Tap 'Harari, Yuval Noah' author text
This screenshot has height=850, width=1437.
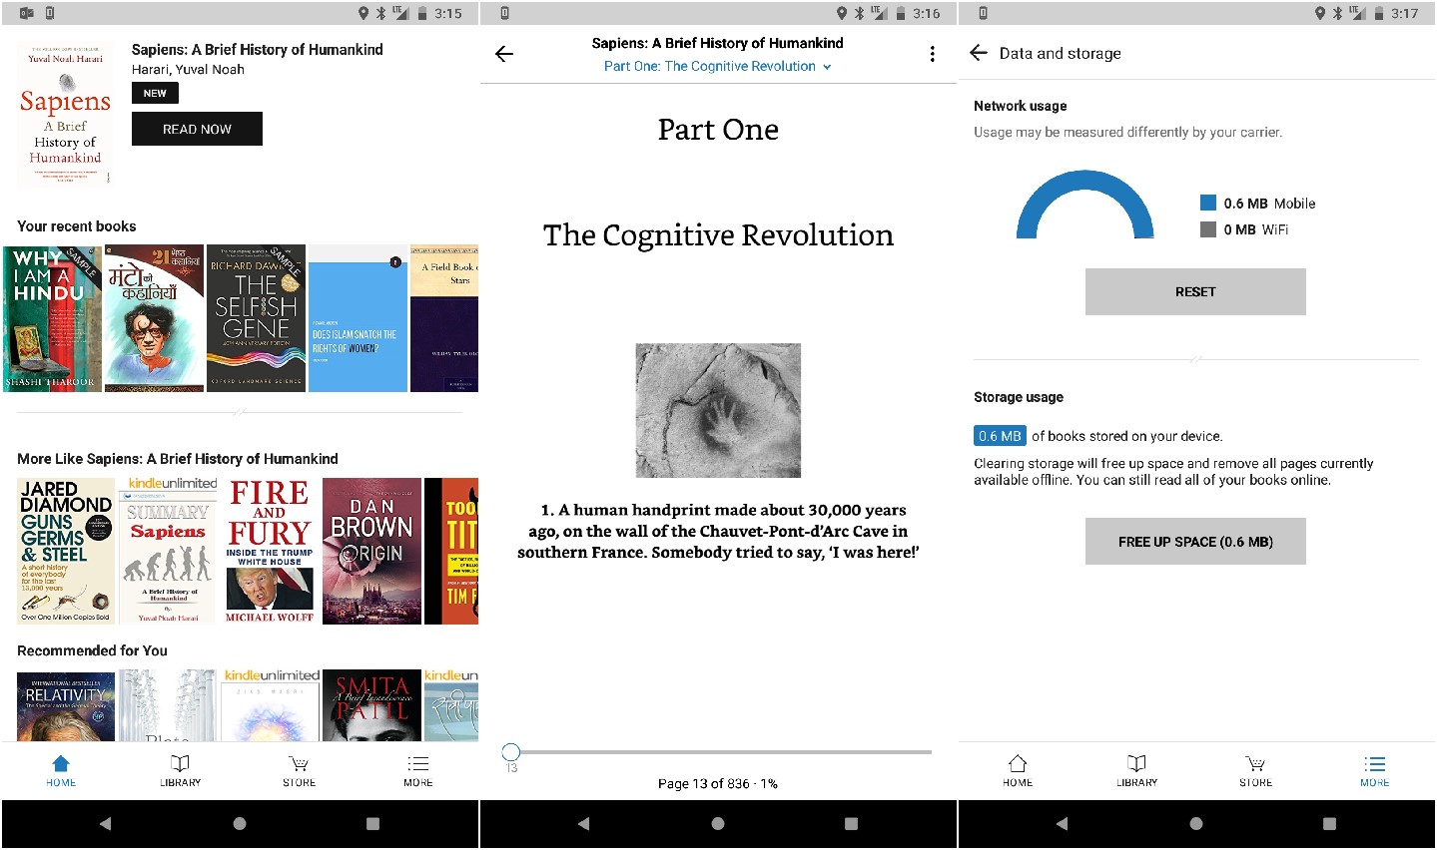point(188,69)
